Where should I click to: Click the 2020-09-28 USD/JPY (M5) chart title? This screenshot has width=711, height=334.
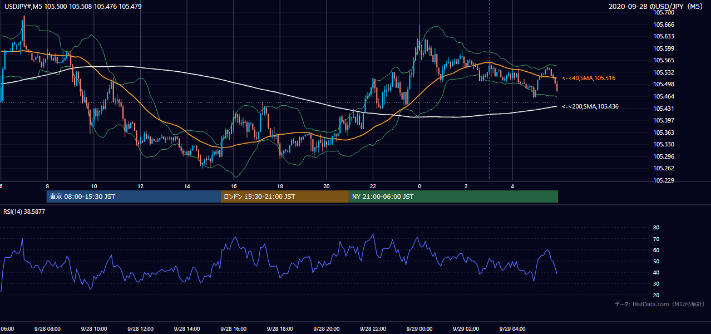[656, 7]
